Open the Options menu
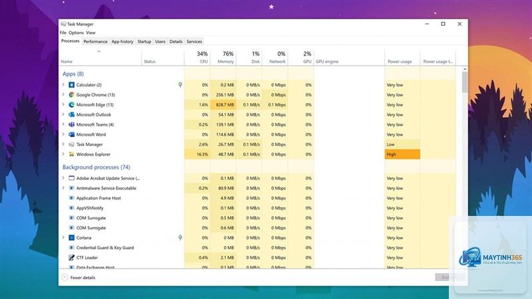This screenshot has width=532, height=299. [x=76, y=33]
